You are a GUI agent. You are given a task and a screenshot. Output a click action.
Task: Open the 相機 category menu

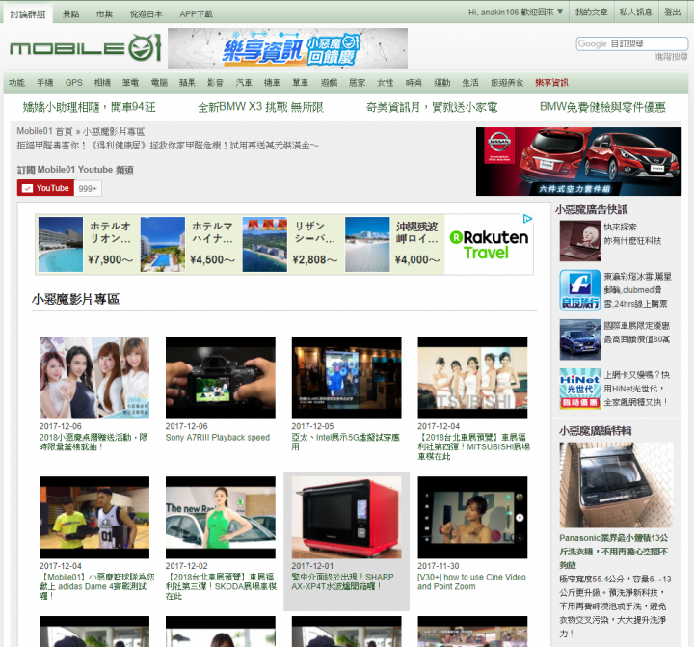(x=102, y=82)
